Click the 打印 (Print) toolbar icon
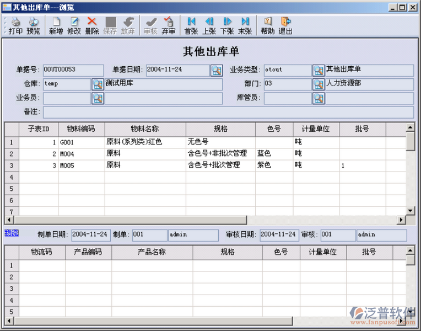This screenshot has height=331, width=421. click(x=15, y=25)
